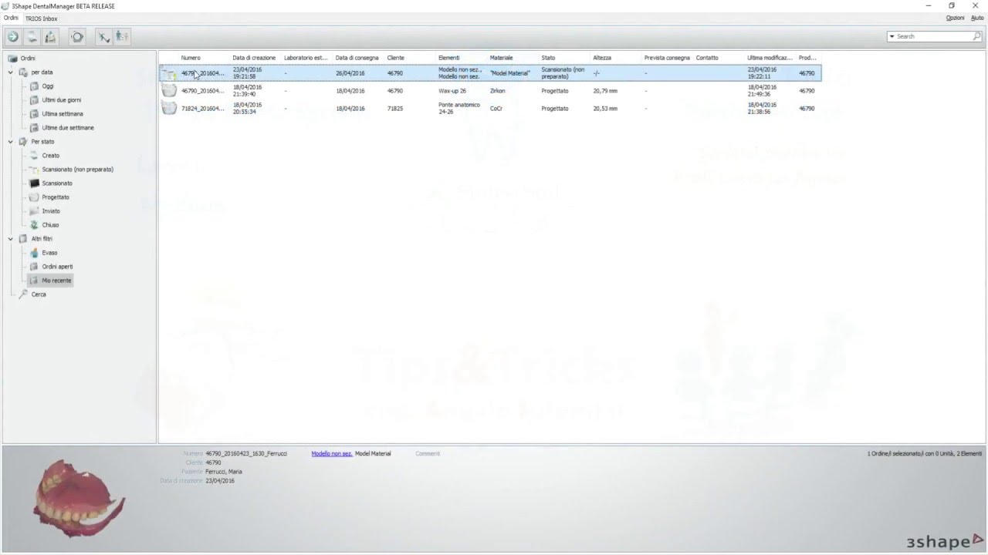Click the order icon of the Ponte anatomico row
Image resolution: width=988 pixels, height=555 pixels.
(x=169, y=109)
